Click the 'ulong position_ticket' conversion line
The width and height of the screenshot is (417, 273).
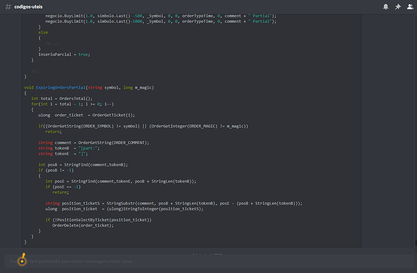click(x=124, y=208)
